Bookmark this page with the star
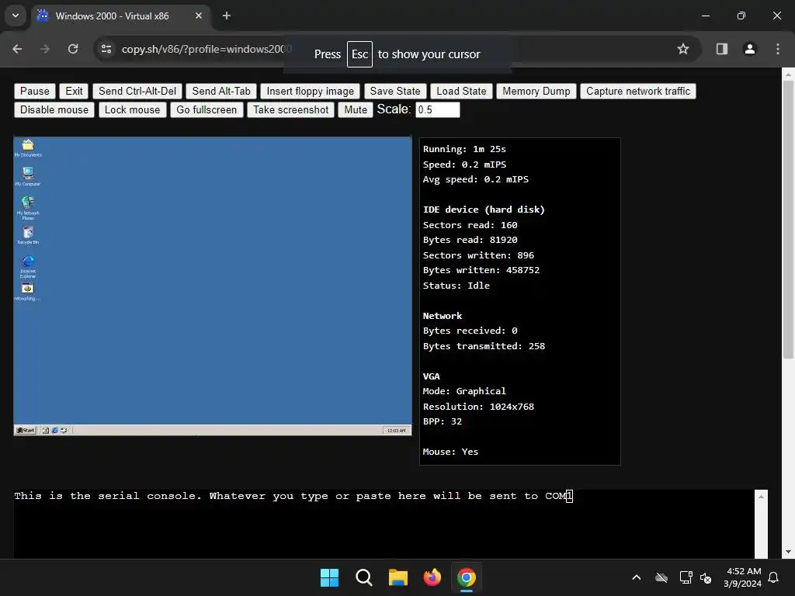The image size is (795, 596). [x=683, y=49]
